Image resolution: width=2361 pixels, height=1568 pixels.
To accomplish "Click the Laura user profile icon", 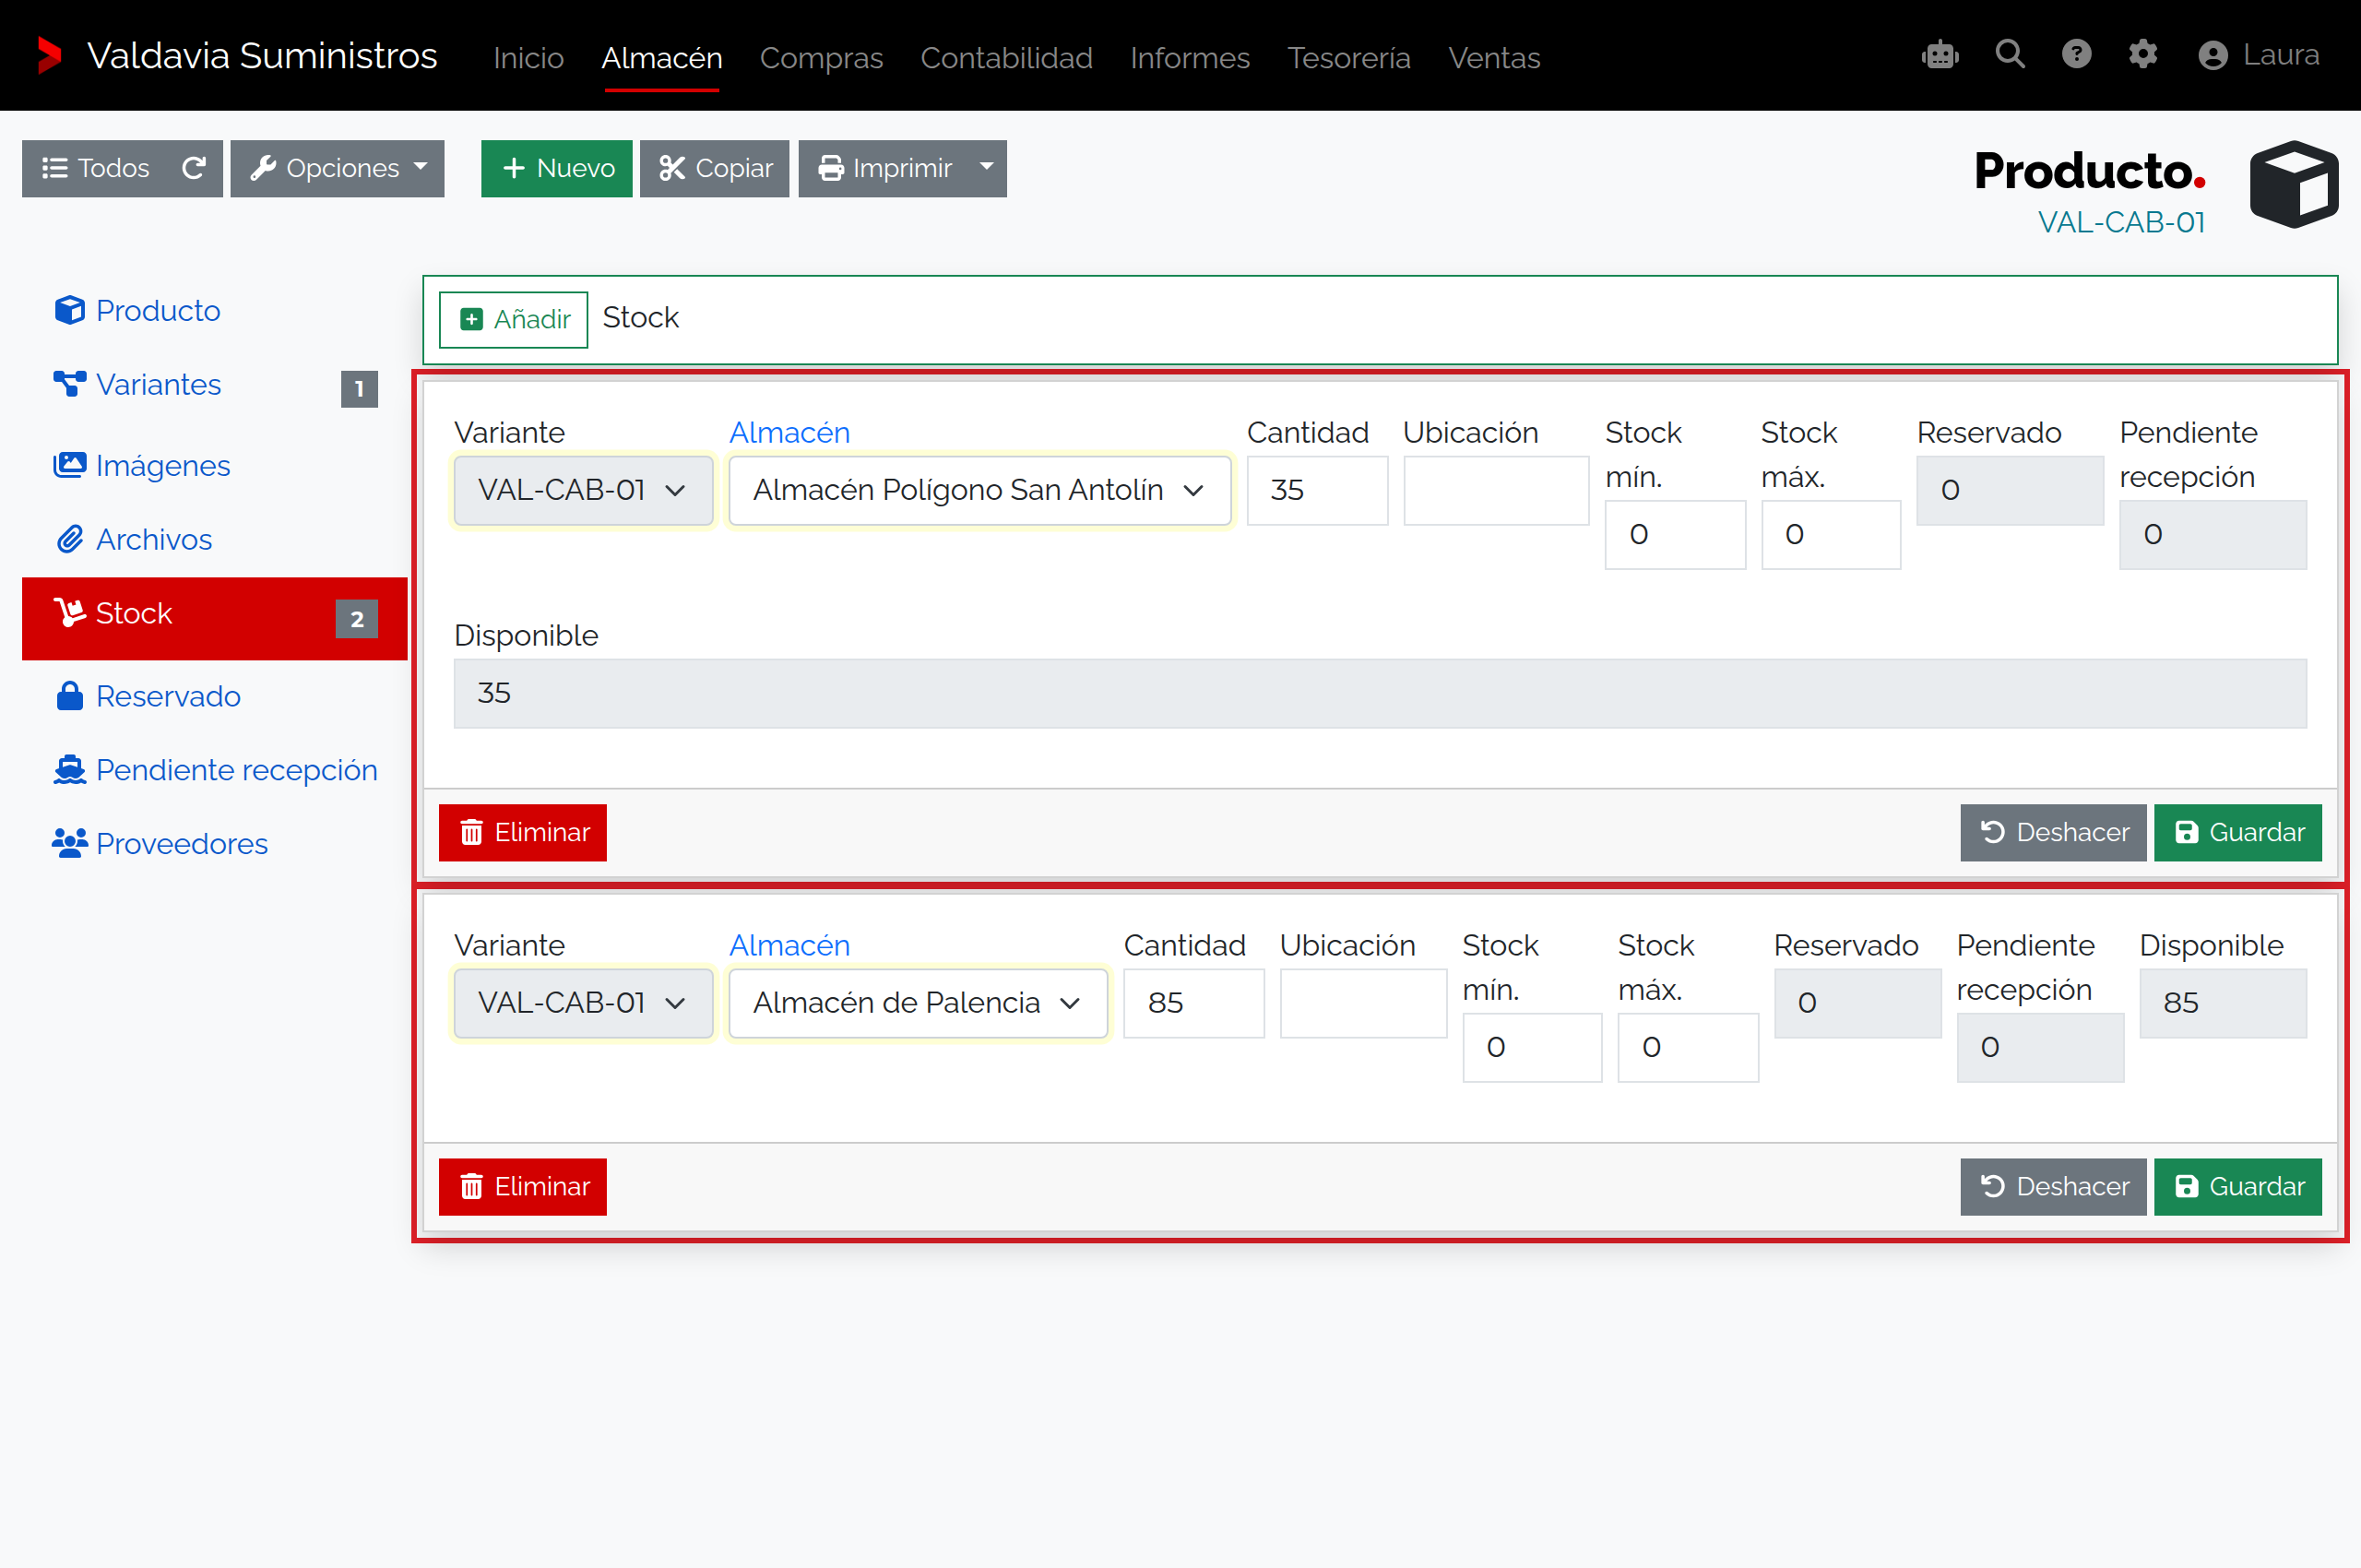I will (x=2213, y=55).
